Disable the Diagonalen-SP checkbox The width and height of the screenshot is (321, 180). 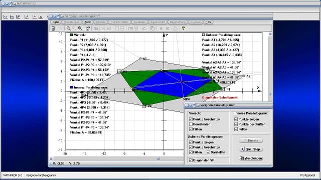click(191, 160)
